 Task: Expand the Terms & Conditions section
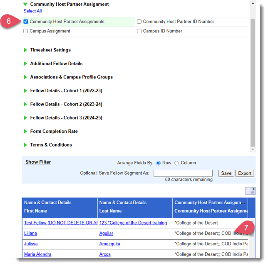26,145
